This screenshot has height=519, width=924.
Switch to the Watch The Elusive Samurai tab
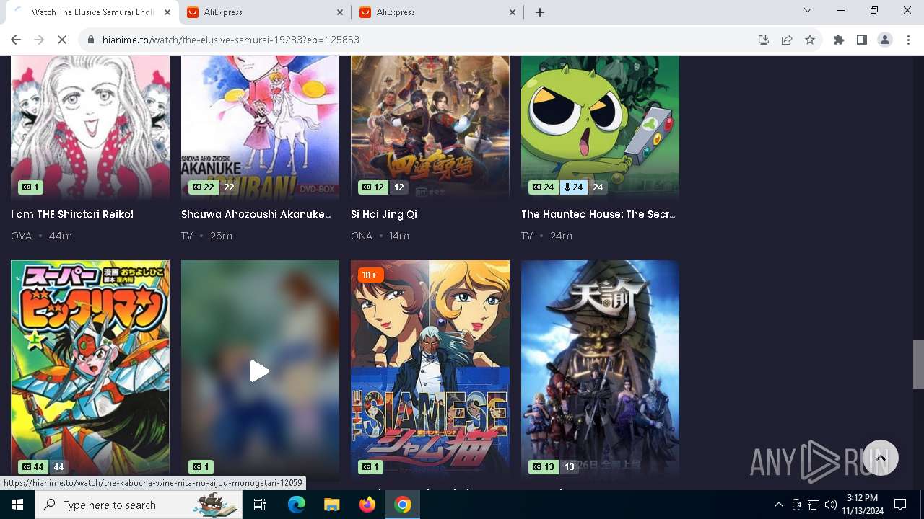[x=92, y=12]
